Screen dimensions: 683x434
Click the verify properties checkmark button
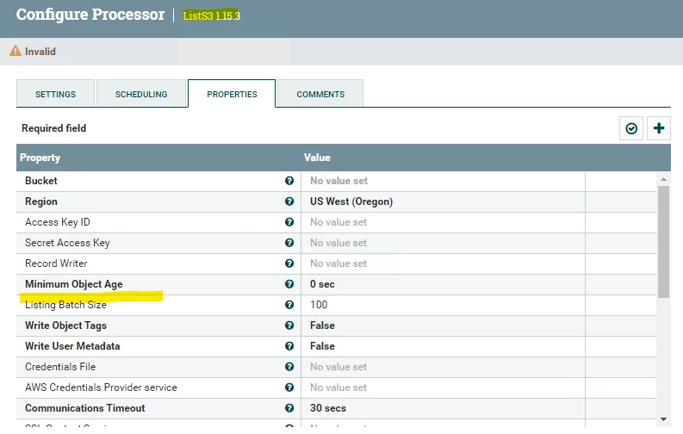tap(631, 128)
